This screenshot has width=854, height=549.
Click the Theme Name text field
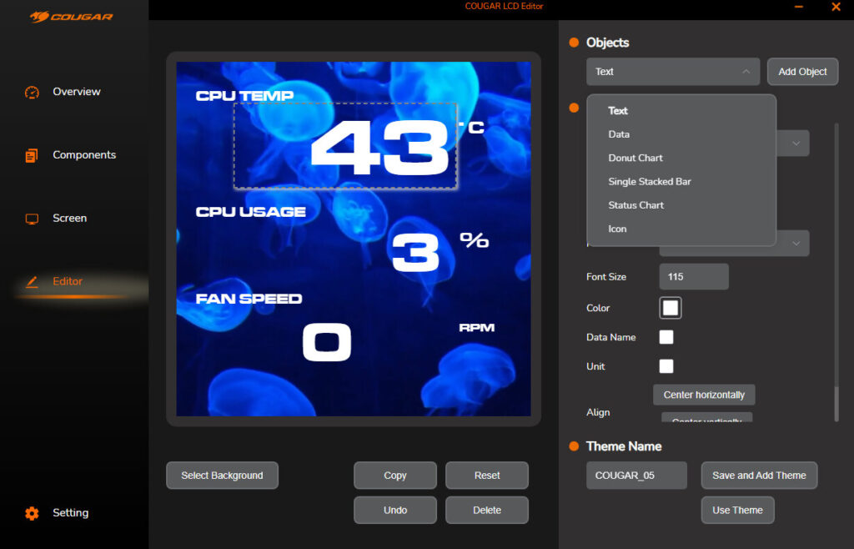click(x=636, y=476)
